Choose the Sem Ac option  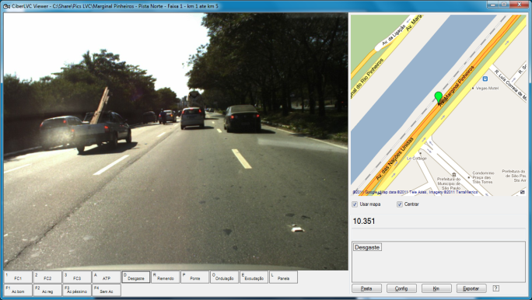pos(107,290)
